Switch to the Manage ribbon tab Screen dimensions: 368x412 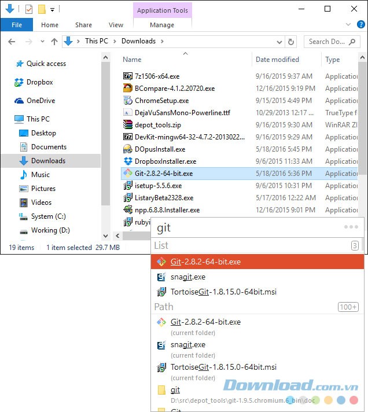162,25
